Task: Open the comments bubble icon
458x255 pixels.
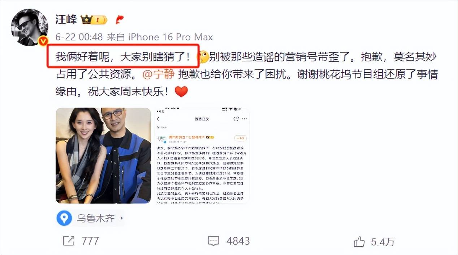Action: (x=213, y=241)
